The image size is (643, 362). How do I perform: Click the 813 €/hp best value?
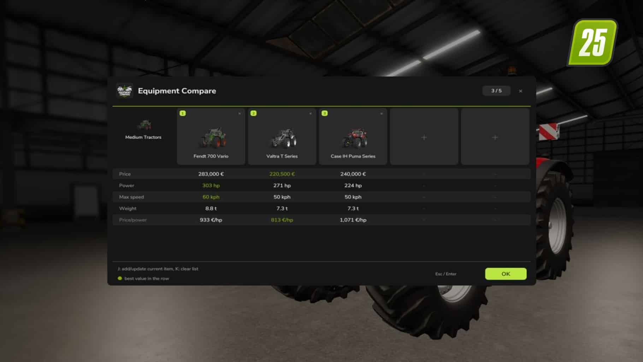[x=282, y=220]
